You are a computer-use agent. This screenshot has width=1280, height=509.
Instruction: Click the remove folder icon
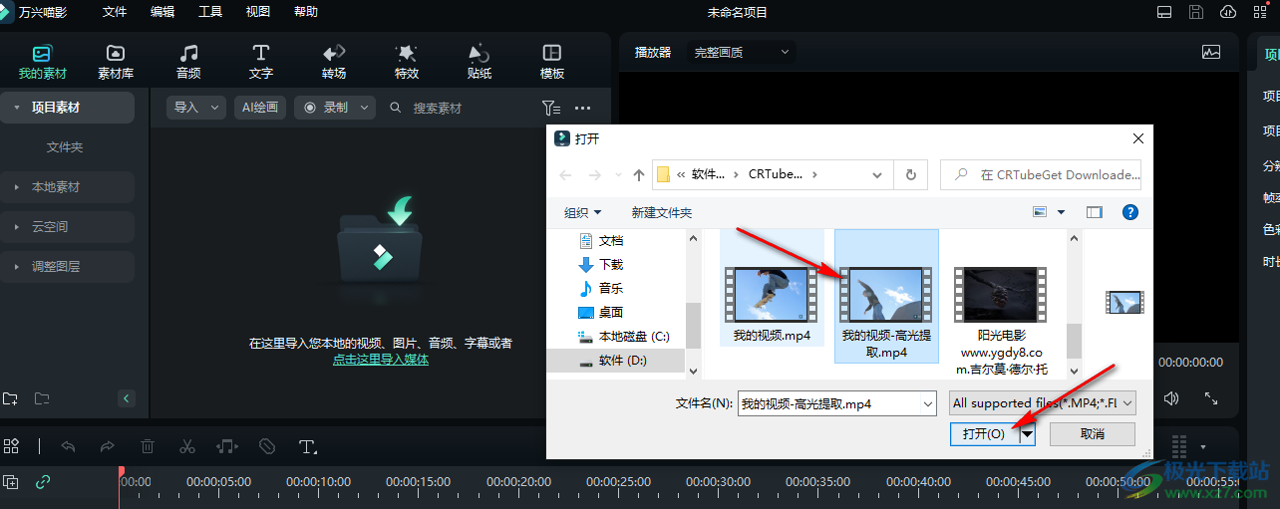click(42, 398)
